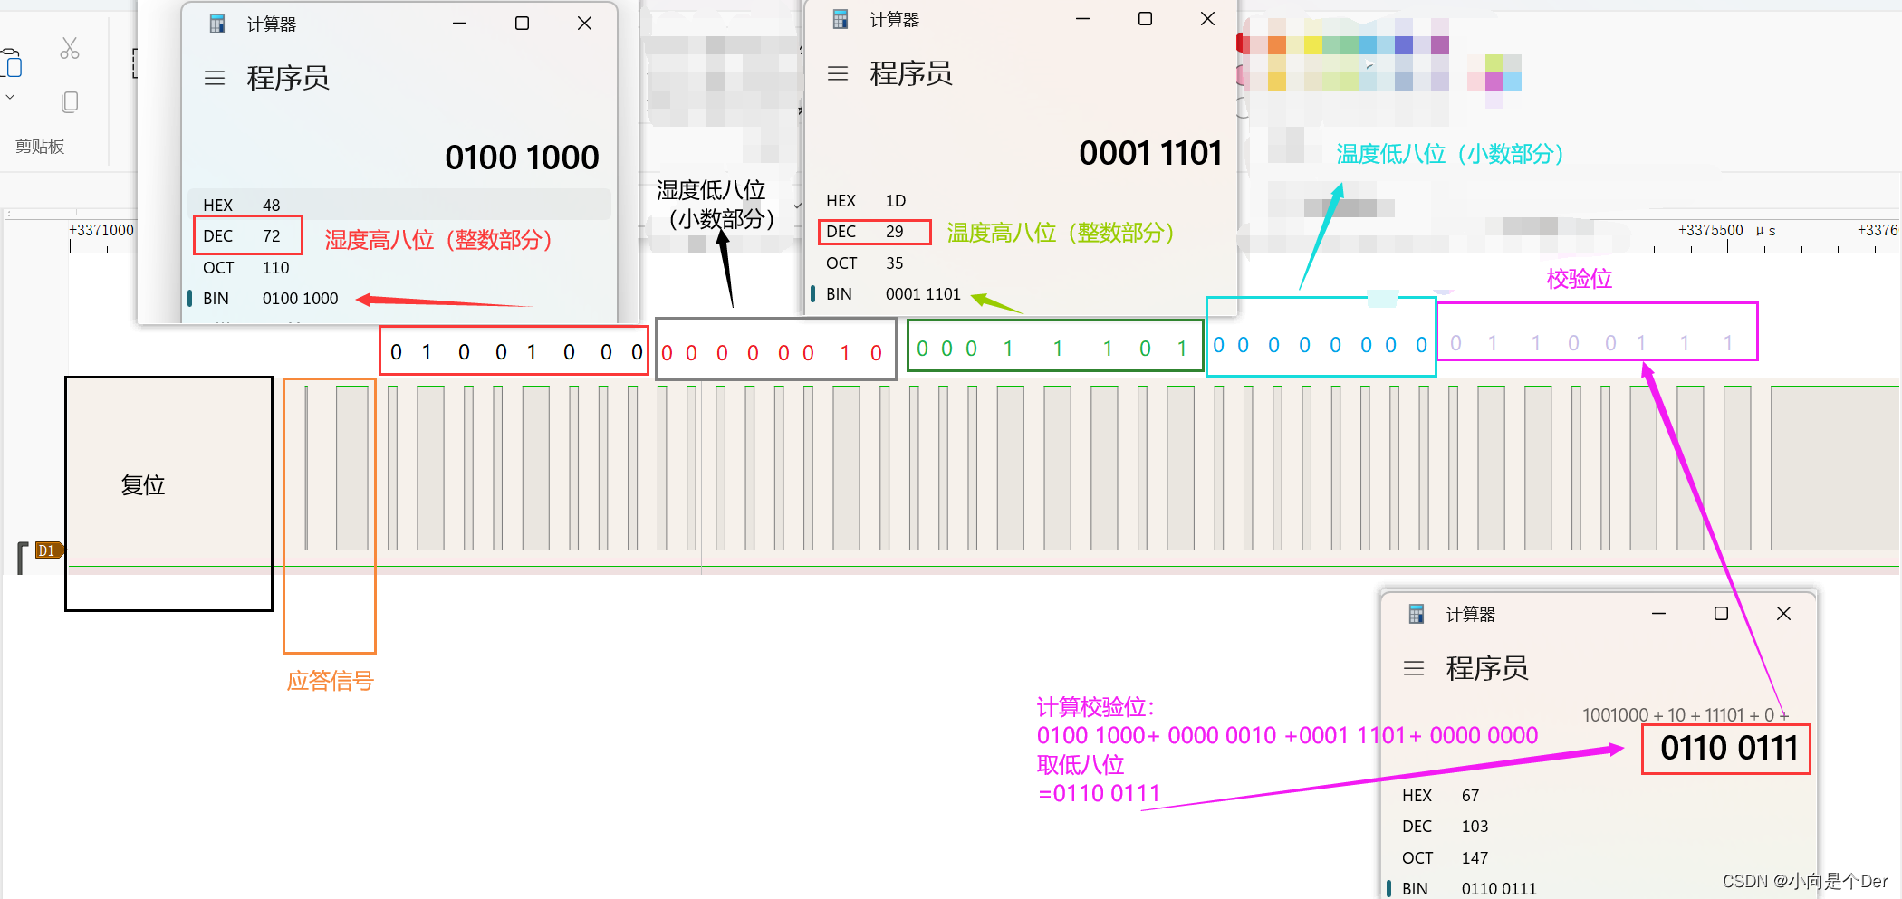Minimize the bottom-right calculator window

click(x=1658, y=614)
